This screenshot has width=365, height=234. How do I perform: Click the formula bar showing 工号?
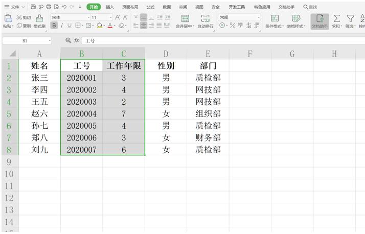click(223, 41)
